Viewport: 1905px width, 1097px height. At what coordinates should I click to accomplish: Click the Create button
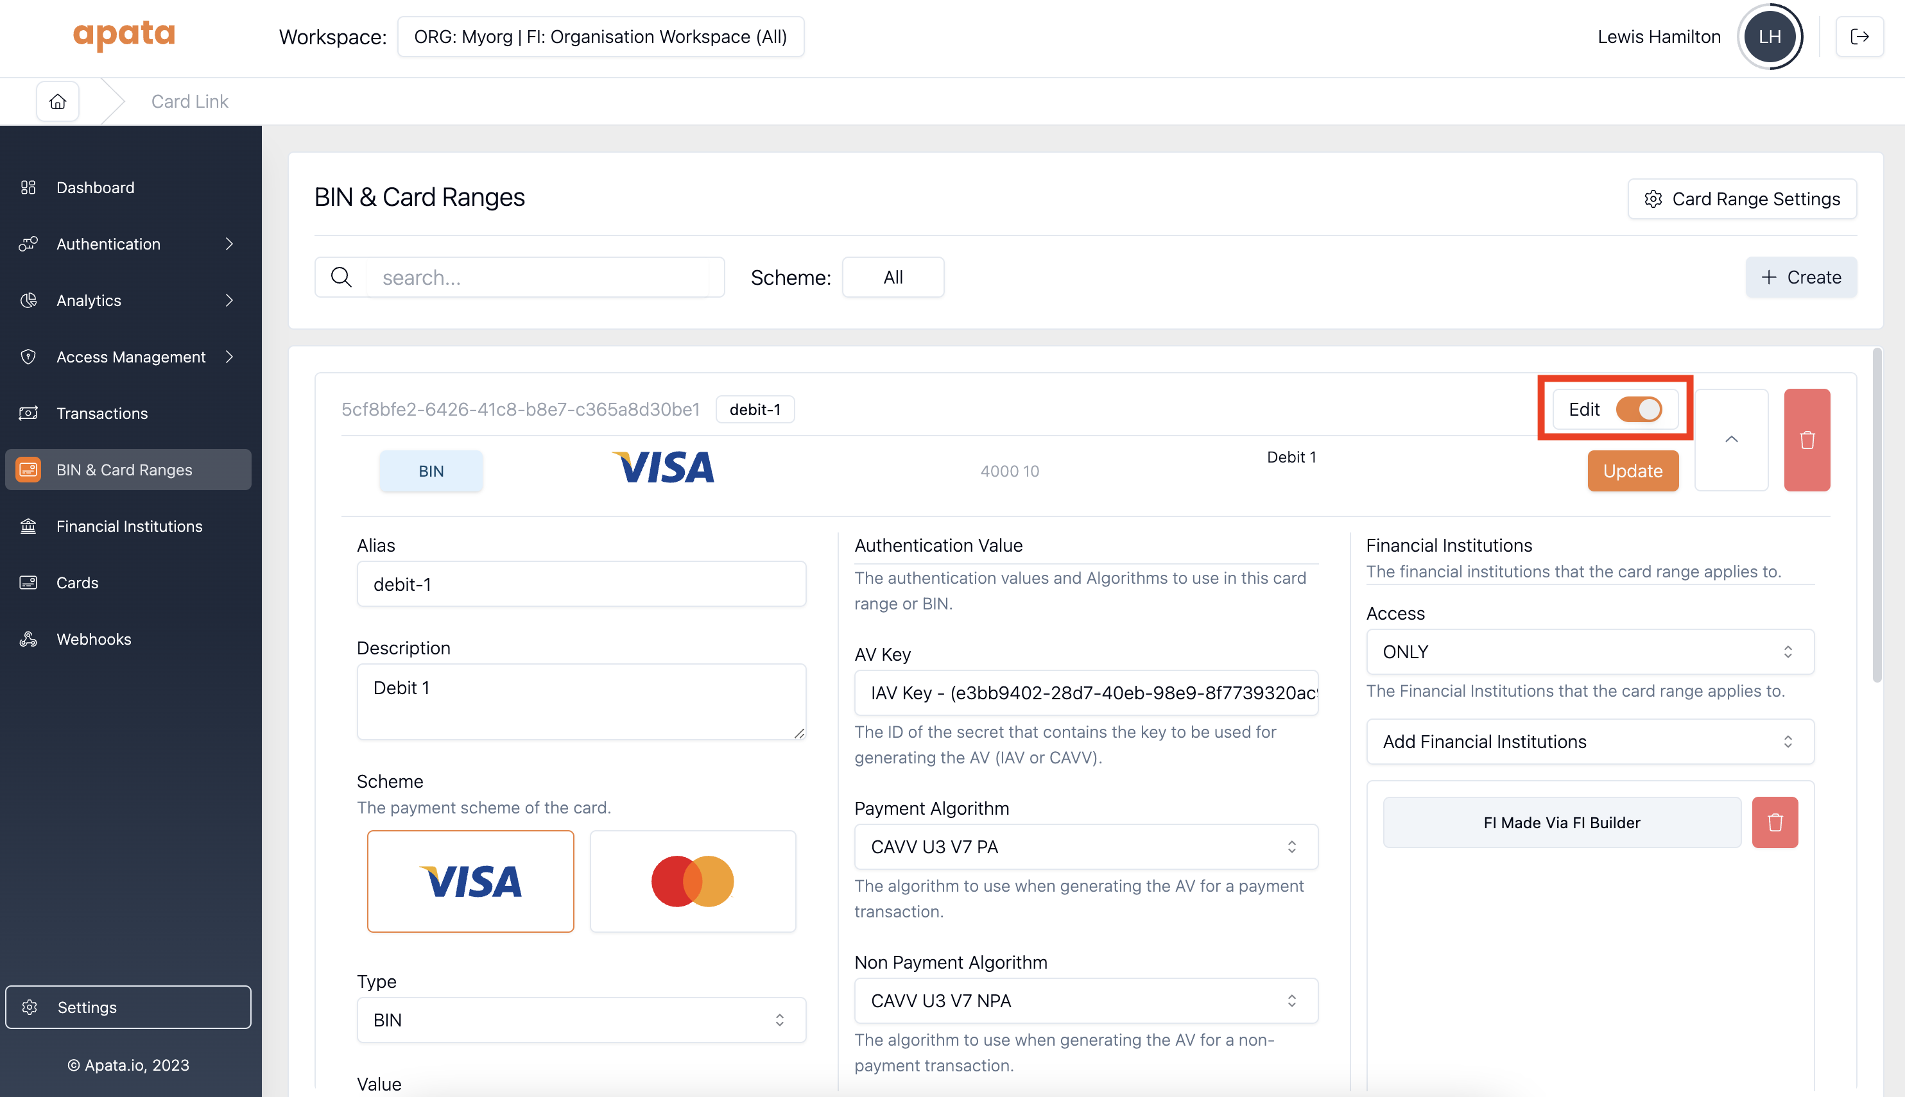coord(1800,277)
